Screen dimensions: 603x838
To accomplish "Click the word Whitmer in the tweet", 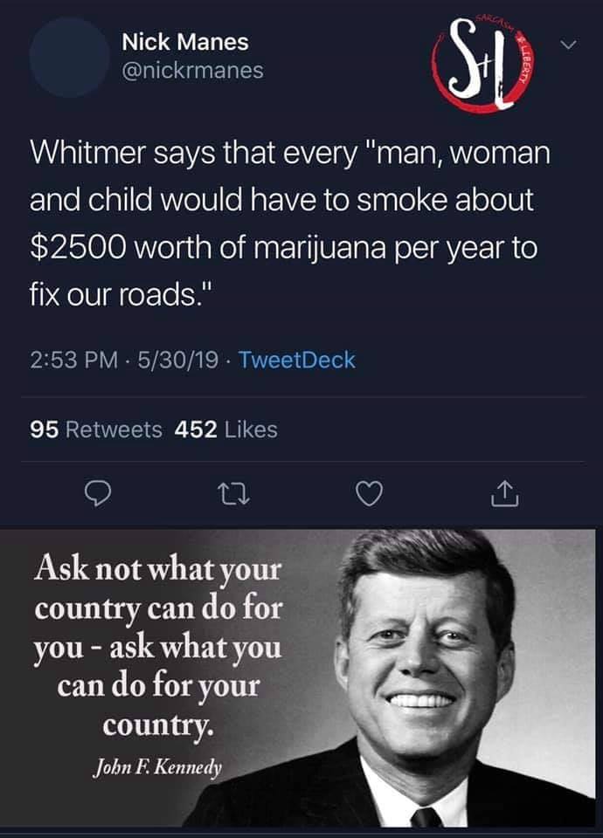I will click(x=87, y=153).
